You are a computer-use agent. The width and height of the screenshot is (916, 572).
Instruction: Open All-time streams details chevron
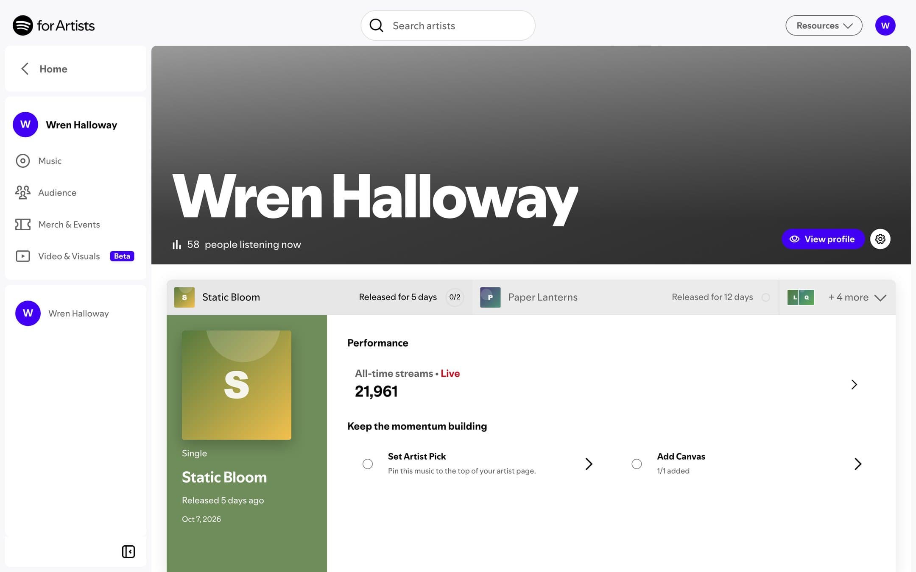[854, 384]
